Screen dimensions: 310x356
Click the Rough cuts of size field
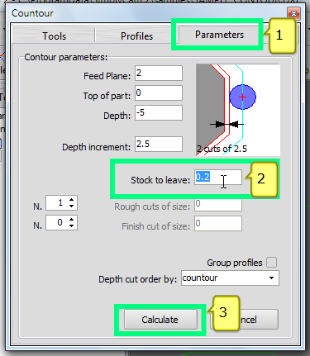tap(218, 204)
